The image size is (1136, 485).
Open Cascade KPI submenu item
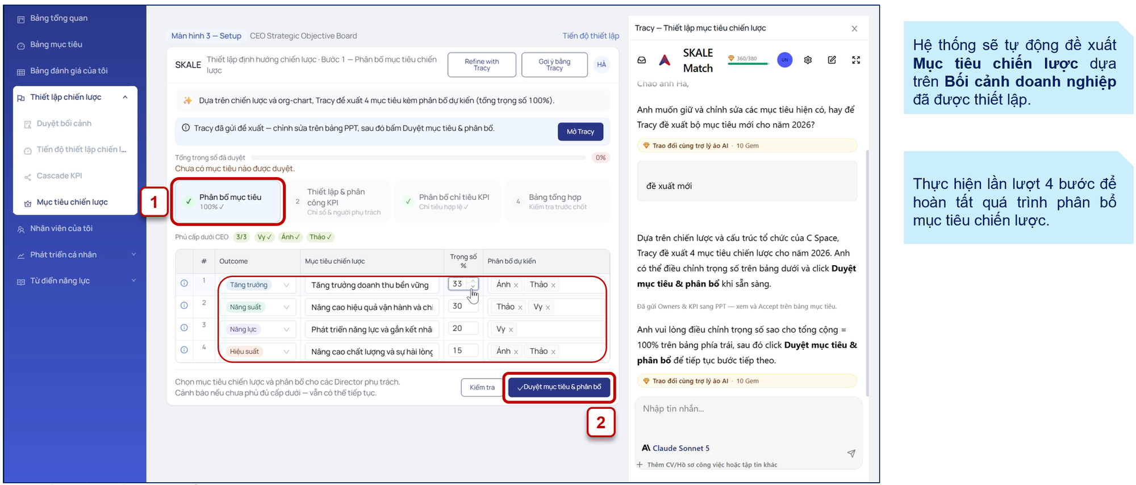(59, 175)
